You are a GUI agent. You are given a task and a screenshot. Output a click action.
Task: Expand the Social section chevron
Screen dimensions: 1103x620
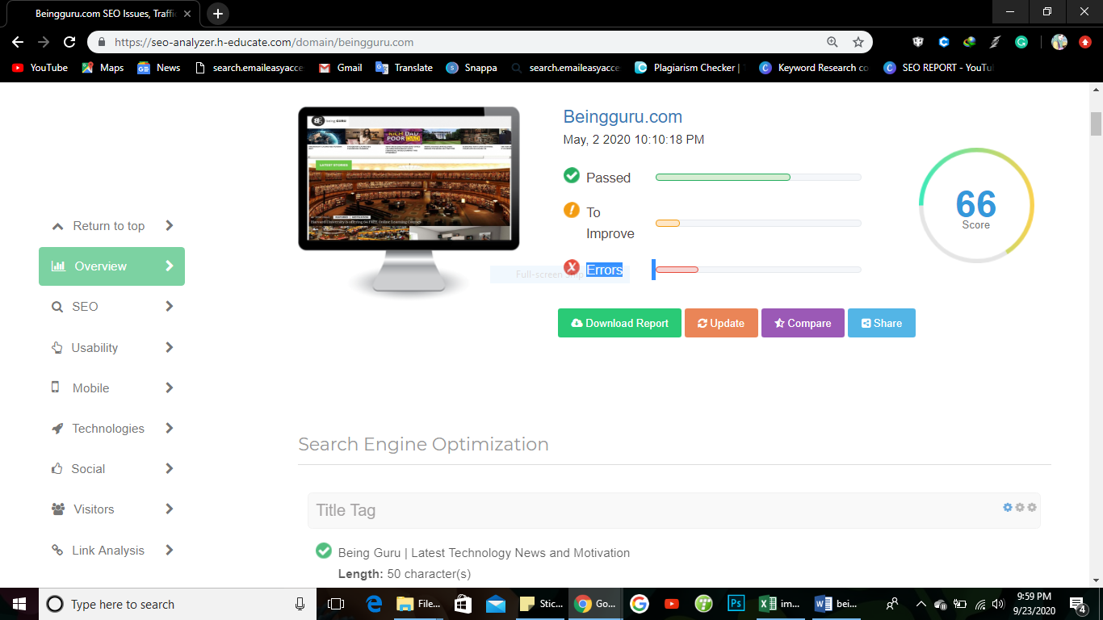click(x=169, y=468)
